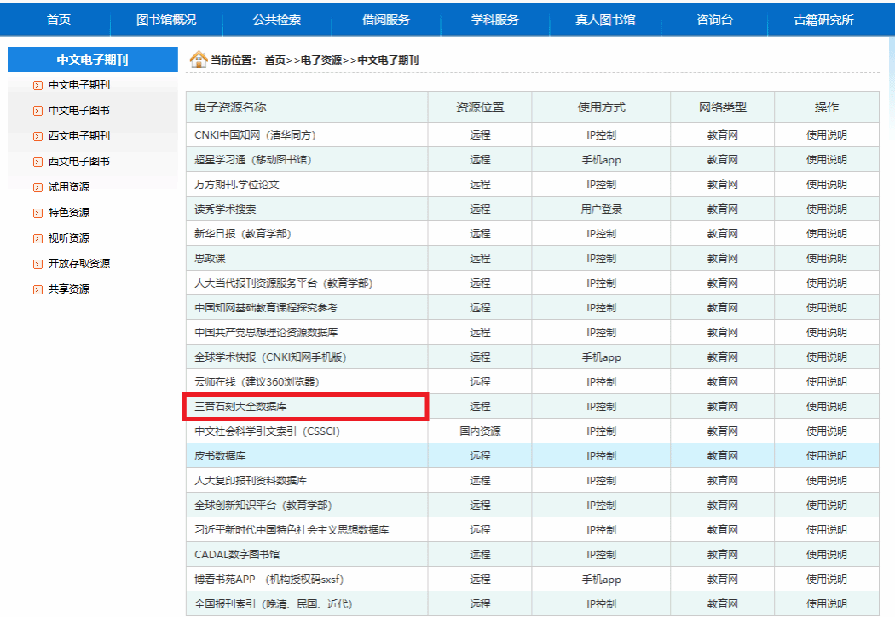
Task: Click the arrow icon beside 特色资源
Action: coord(37,213)
